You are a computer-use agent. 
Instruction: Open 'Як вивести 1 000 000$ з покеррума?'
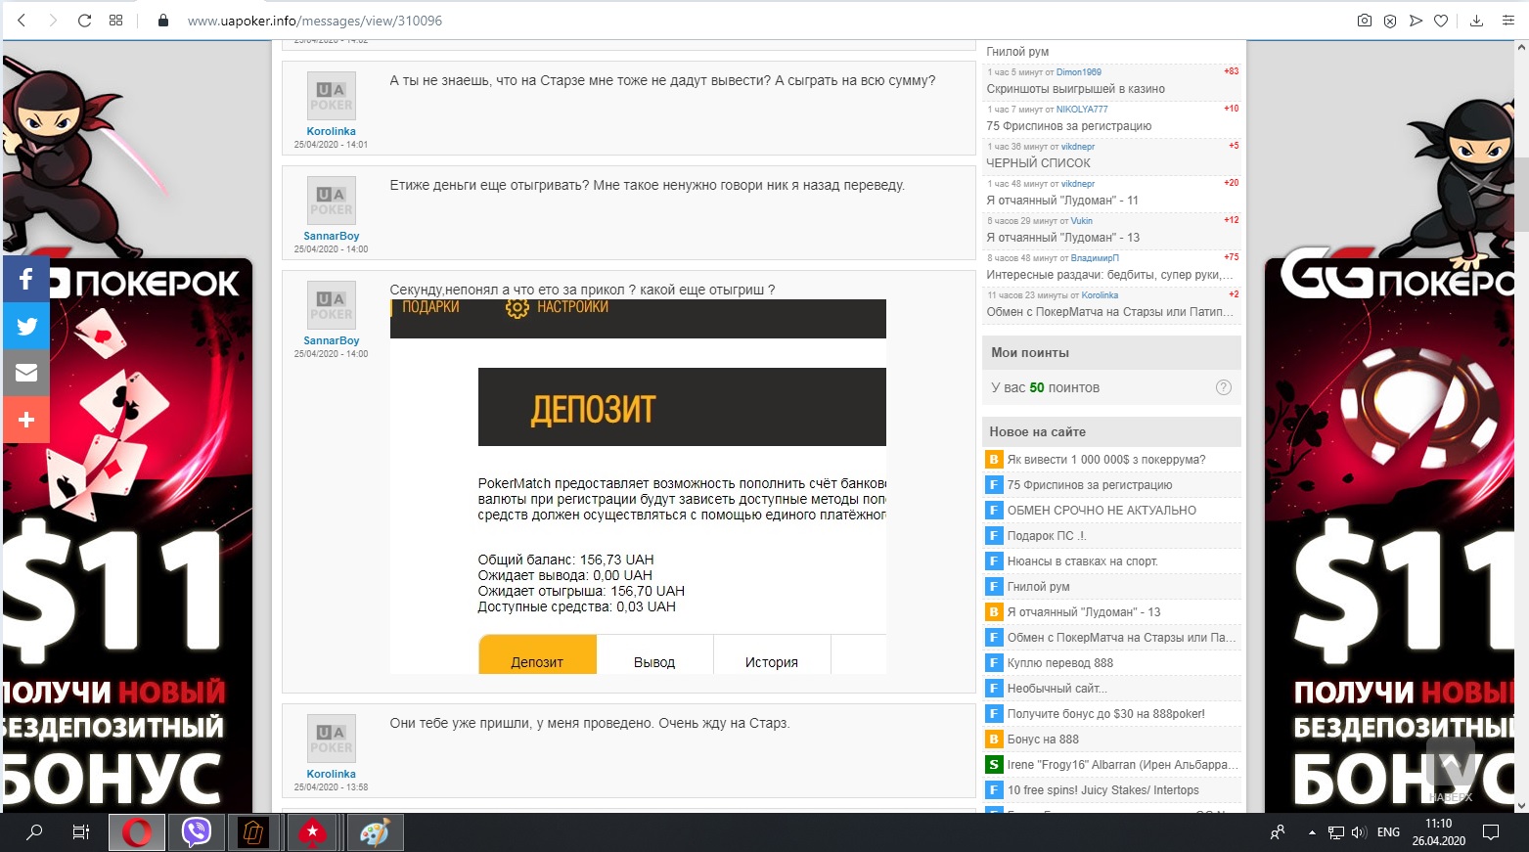click(x=1106, y=460)
